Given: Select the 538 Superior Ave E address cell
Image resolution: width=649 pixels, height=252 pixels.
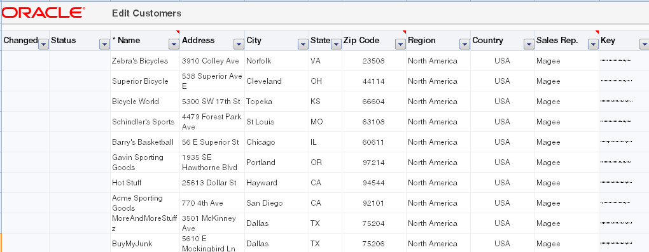Looking at the screenshot, I should click(x=212, y=81).
